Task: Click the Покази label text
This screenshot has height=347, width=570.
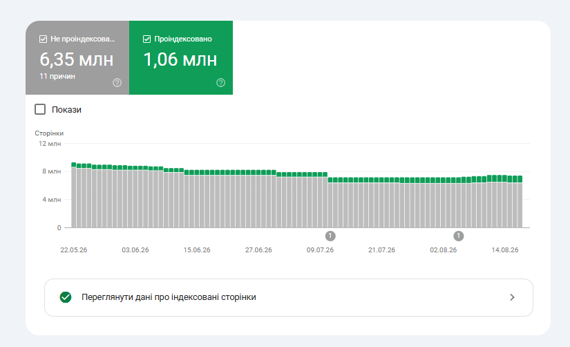Action: click(66, 109)
